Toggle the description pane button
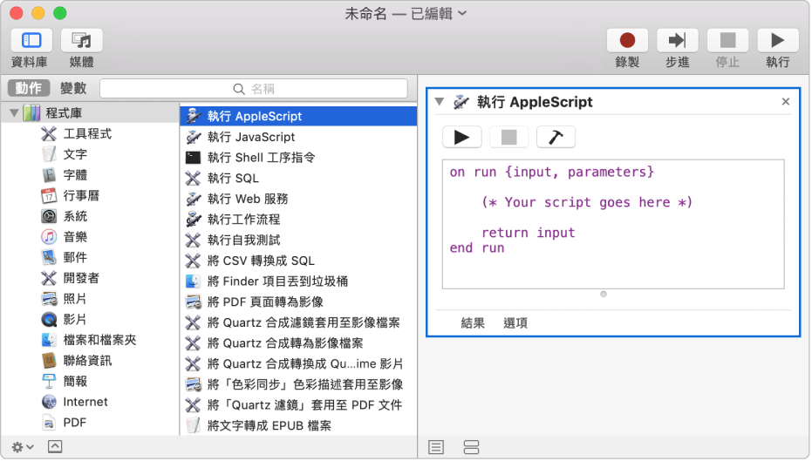The image size is (812, 461). click(x=55, y=446)
